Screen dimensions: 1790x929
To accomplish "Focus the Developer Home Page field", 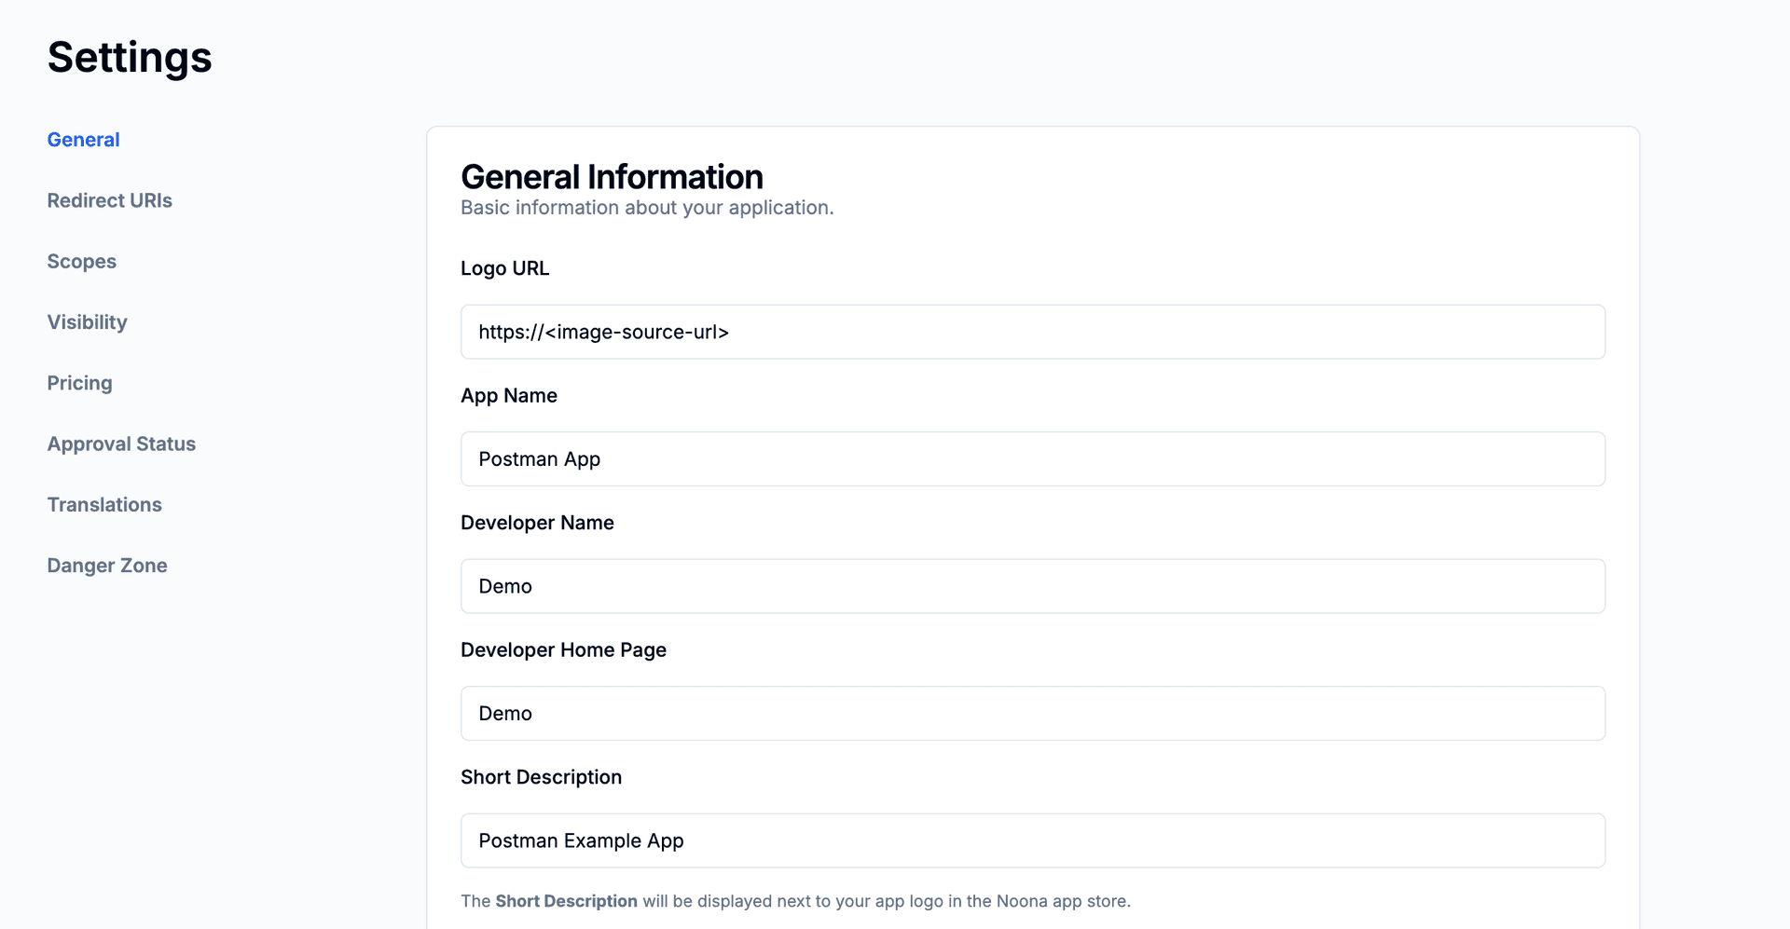I will pyautogui.click(x=1032, y=713).
